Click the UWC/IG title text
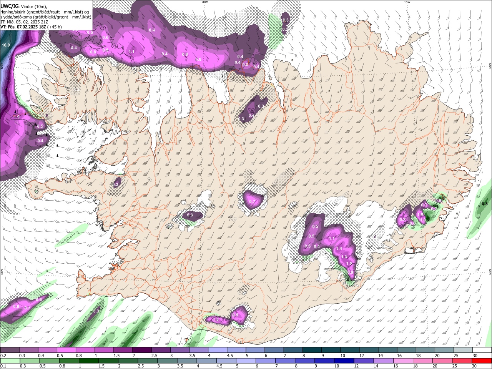 coord(9,6)
